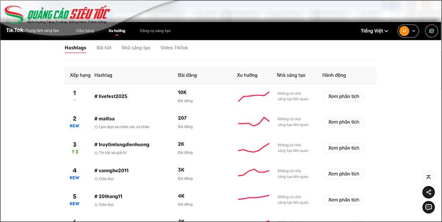This screenshot has width=442, height=222.
Task: Click the NEW badge under rank 4
Action: pyautogui.click(x=74, y=178)
